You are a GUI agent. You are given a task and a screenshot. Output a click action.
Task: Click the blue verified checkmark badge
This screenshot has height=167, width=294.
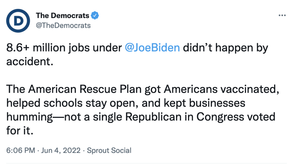pyautogui.click(x=95, y=15)
